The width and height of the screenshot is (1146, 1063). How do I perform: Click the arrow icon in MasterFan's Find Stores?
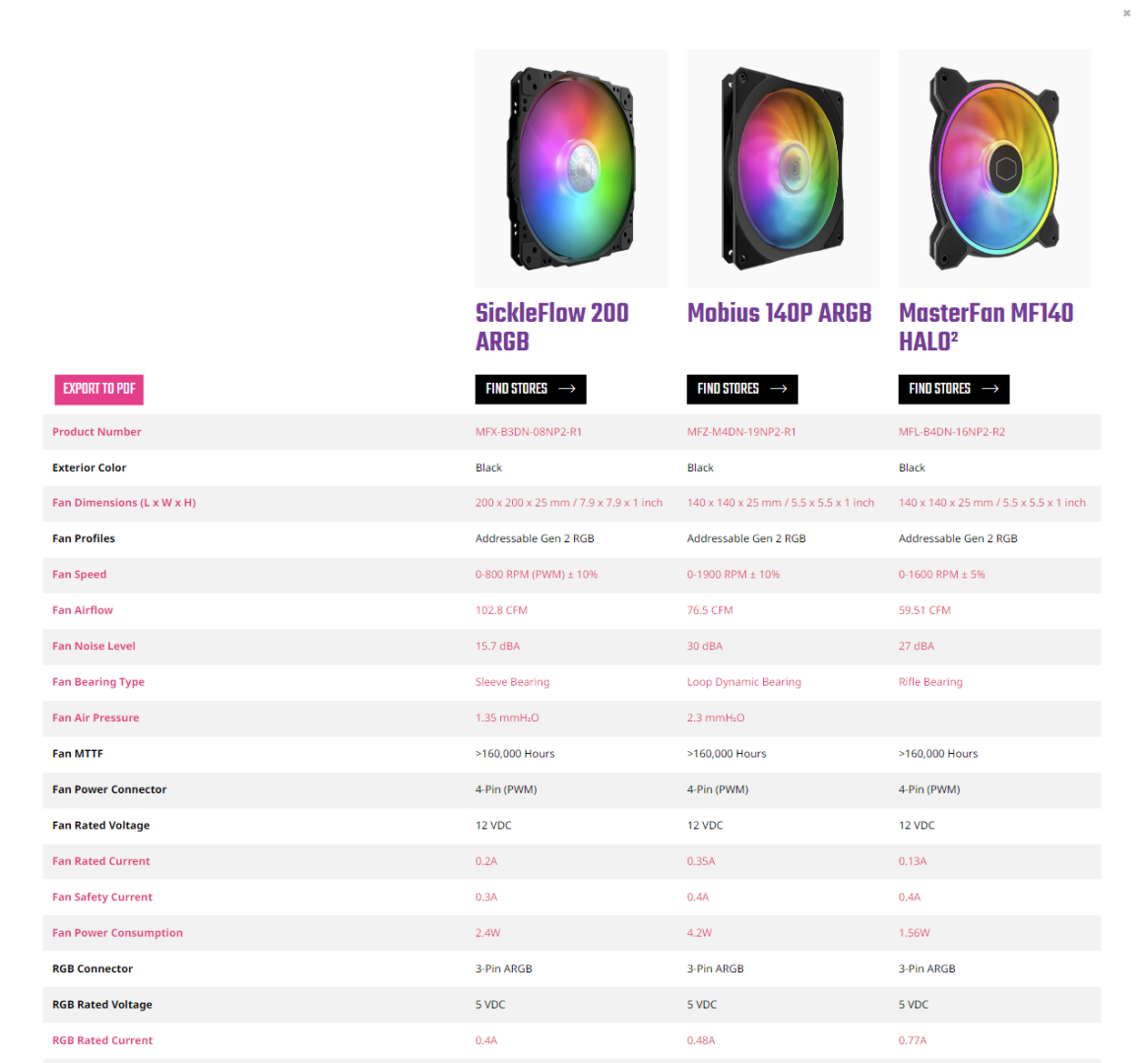pyautogui.click(x=990, y=389)
